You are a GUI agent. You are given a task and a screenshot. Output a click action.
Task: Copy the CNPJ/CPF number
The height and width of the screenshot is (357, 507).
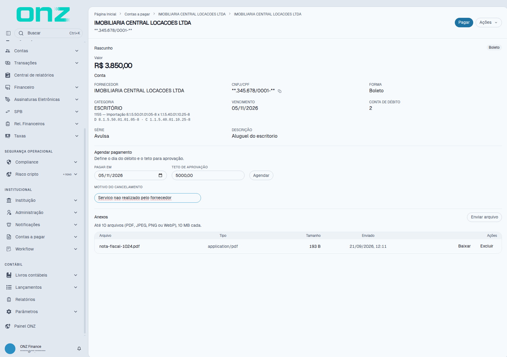(280, 91)
